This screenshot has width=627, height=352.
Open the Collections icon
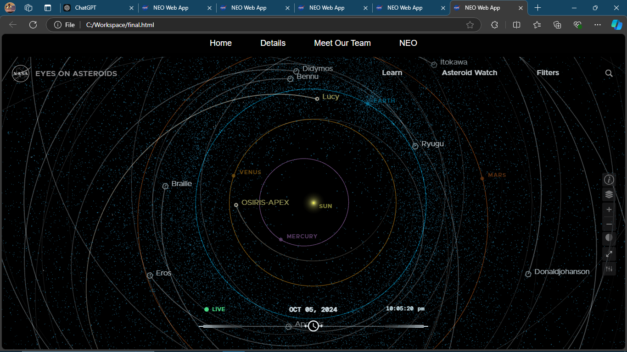[x=557, y=25]
